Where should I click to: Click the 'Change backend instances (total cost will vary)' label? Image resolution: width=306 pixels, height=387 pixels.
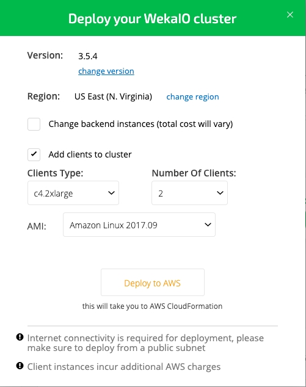pyautogui.click(x=140, y=124)
